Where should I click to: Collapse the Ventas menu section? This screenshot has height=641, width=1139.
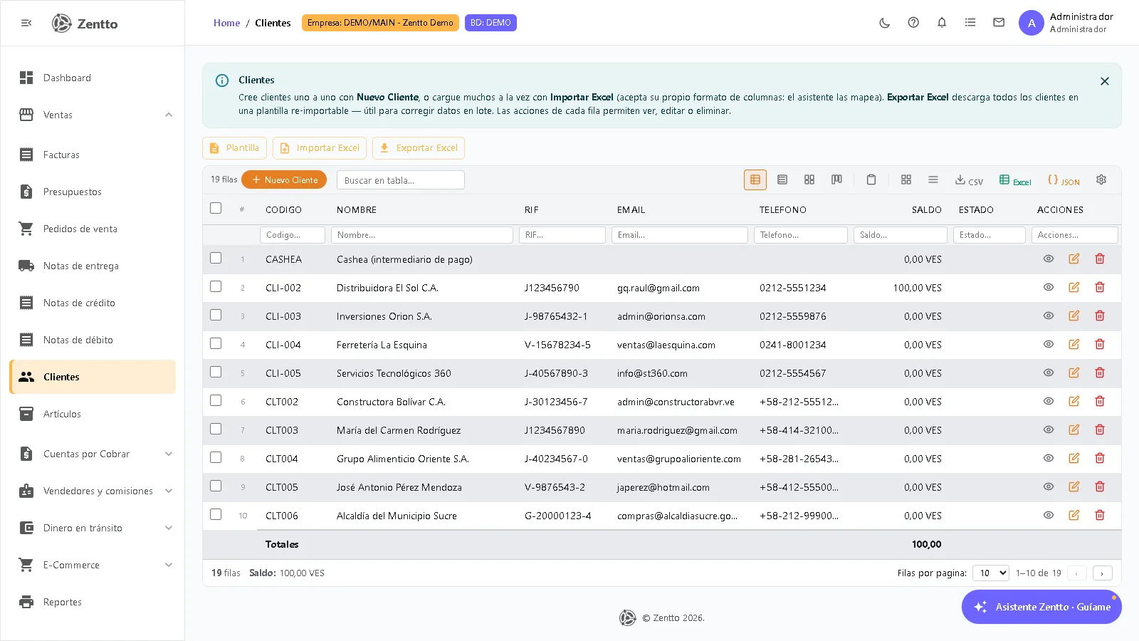(x=169, y=115)
